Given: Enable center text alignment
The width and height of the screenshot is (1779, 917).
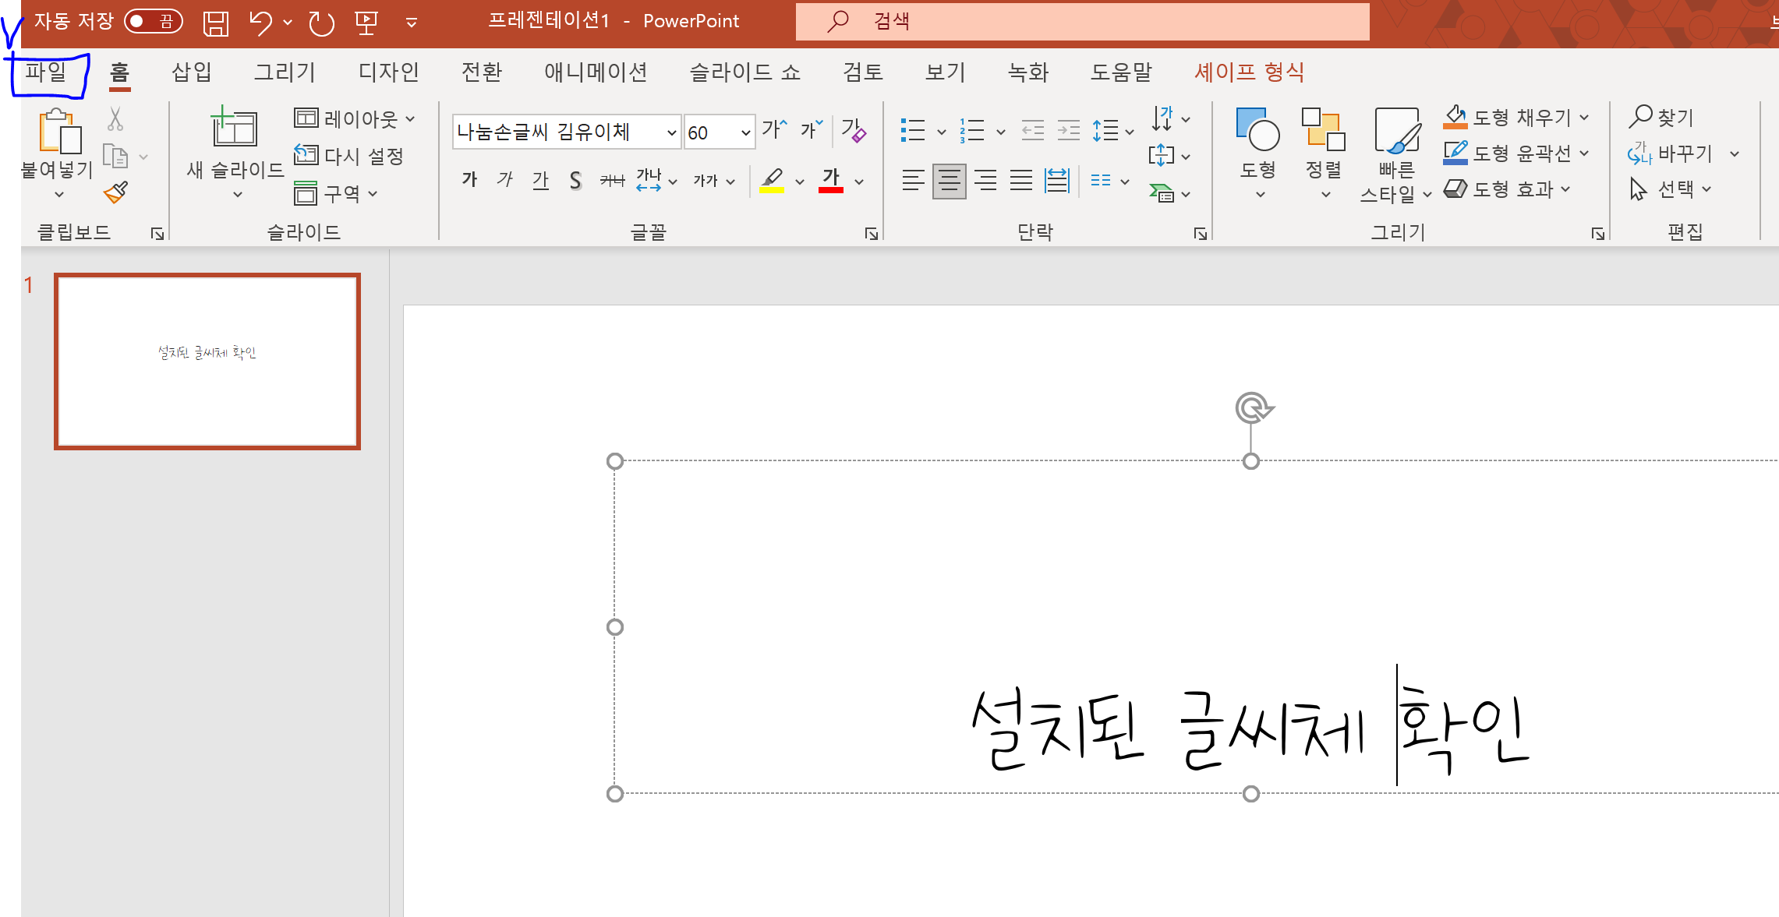Looking at the screenshot, I should pyautogui.click(x=949, y=181).
